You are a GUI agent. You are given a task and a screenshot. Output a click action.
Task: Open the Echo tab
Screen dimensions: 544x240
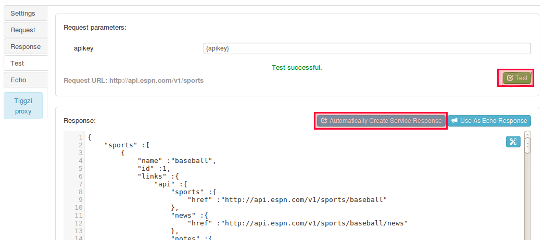18,80
